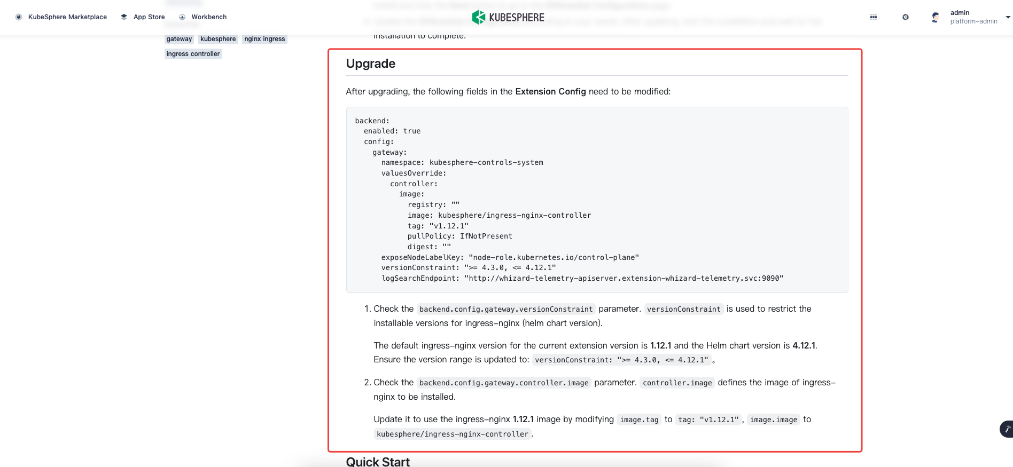Click the 'valuesOverride:' code line
Screen dimensions: 1013x467
point(414,173)
